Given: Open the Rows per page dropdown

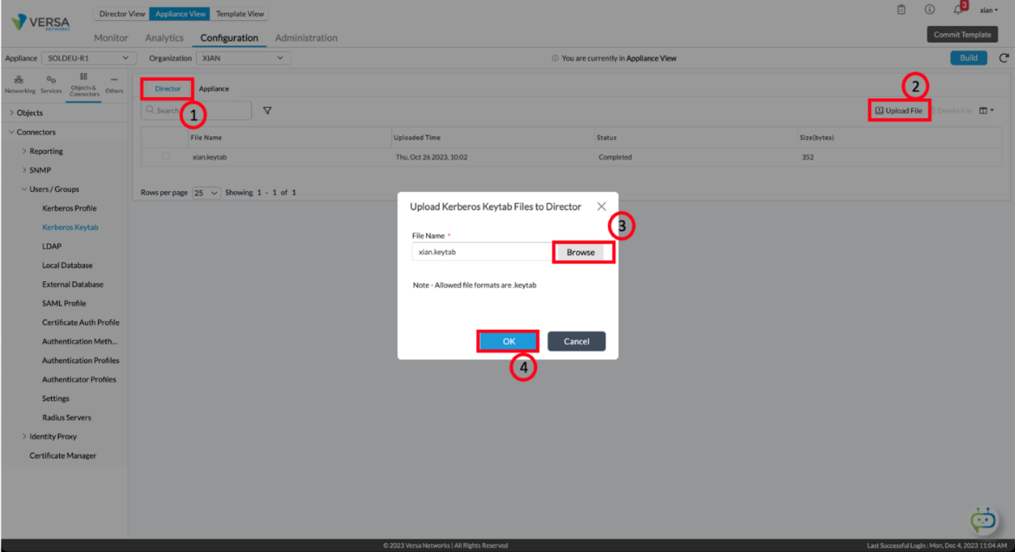Looking at the screenshot, I should pos(206,192).
